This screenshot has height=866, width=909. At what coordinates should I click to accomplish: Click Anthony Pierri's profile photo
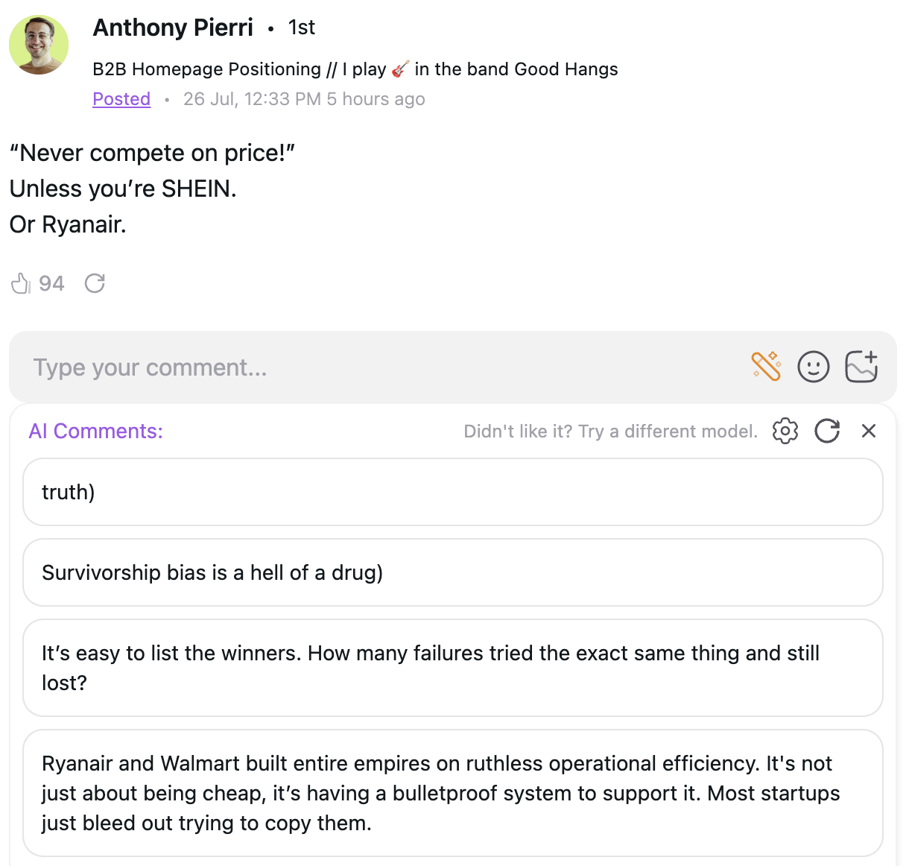click(39, 45)
